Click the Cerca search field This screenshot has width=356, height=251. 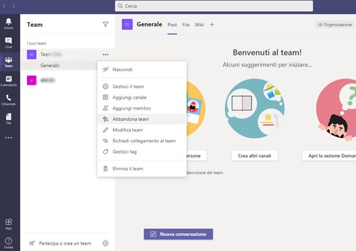pyautogui.click(x=214, y=6)
